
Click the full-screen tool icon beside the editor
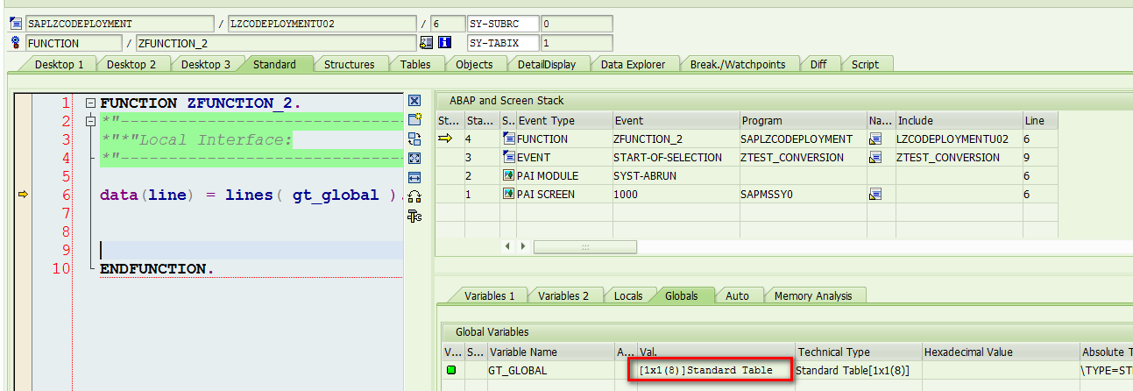[415, 158]
